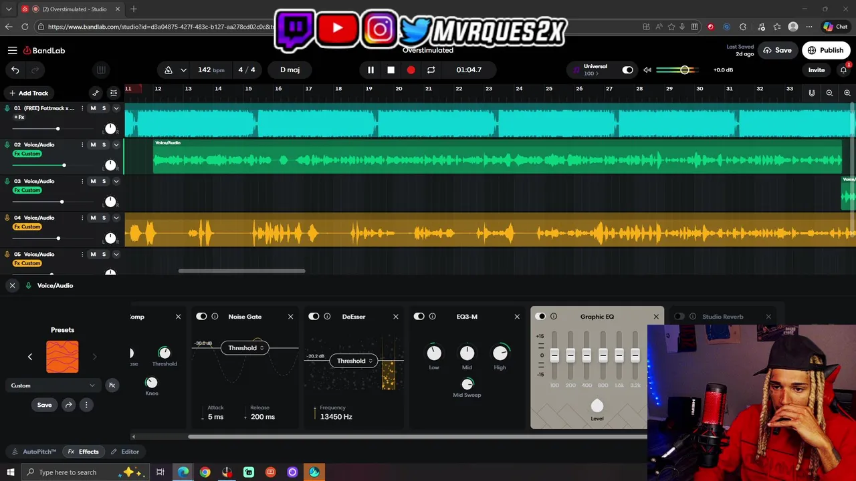Save the project with the top Save button
856x481 pixels.
click(778, 50)
